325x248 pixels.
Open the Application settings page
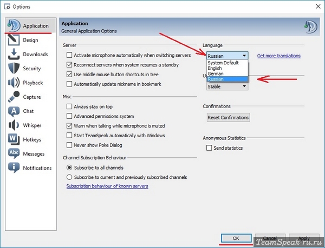tap(31, 25)
